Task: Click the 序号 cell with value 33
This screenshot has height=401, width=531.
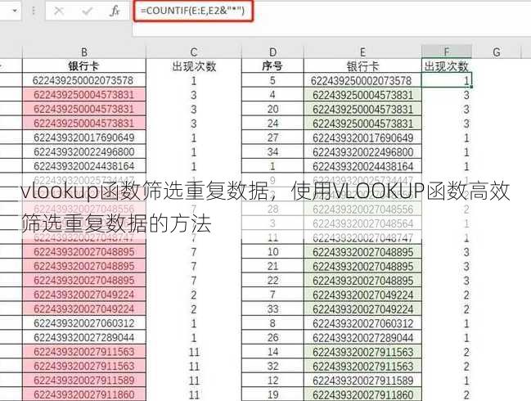Action: coord(272,309)
